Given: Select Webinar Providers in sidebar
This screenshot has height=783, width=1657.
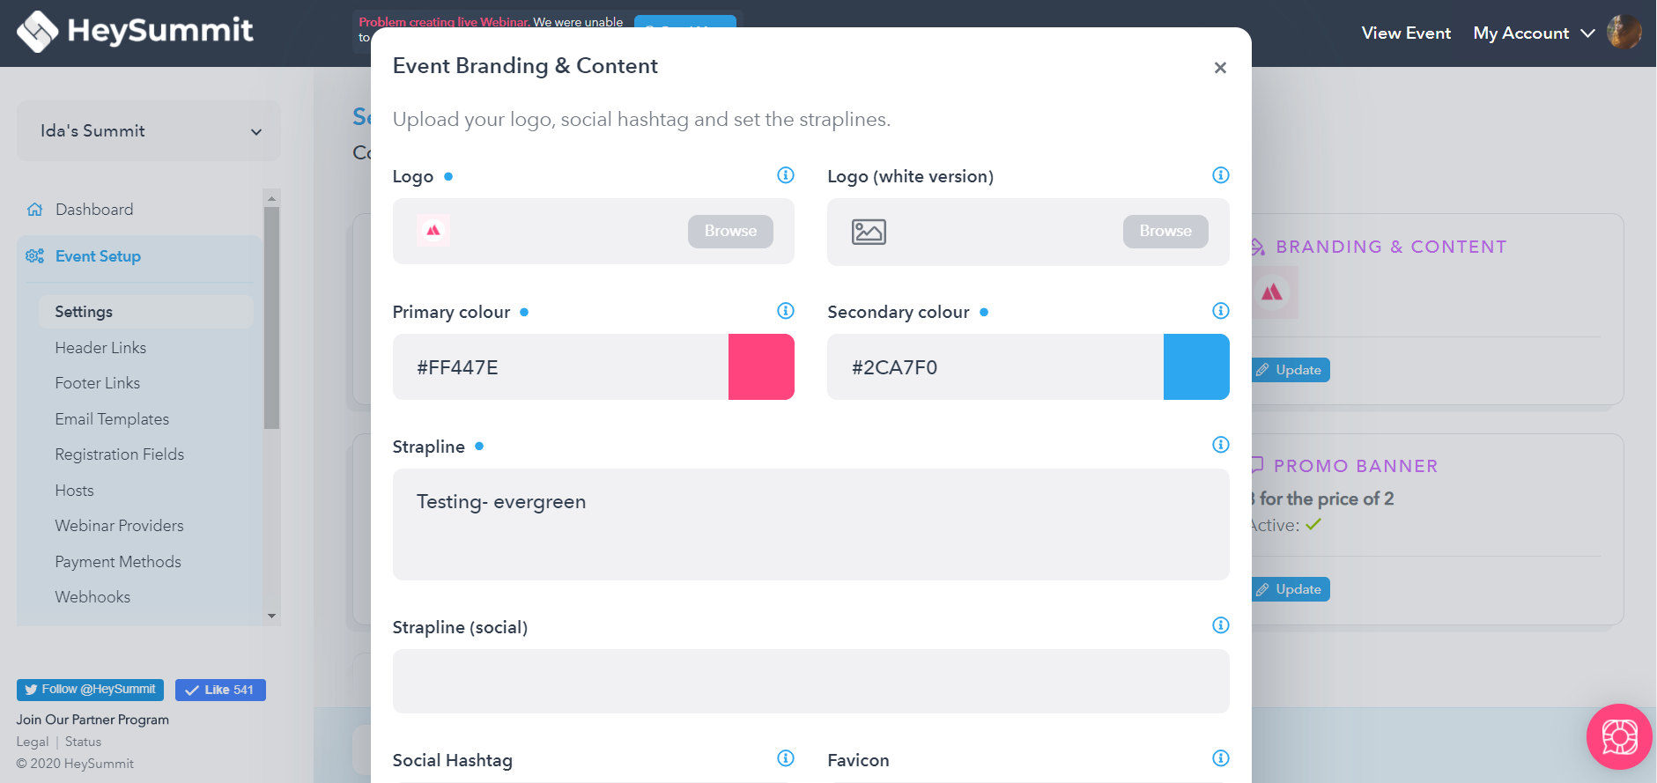Looking at the screenshot, I should click(x=120, y=526).
